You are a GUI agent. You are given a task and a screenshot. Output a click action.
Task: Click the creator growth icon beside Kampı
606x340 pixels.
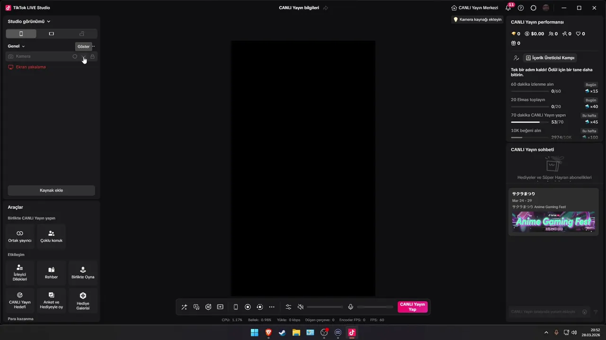(516, 58)
